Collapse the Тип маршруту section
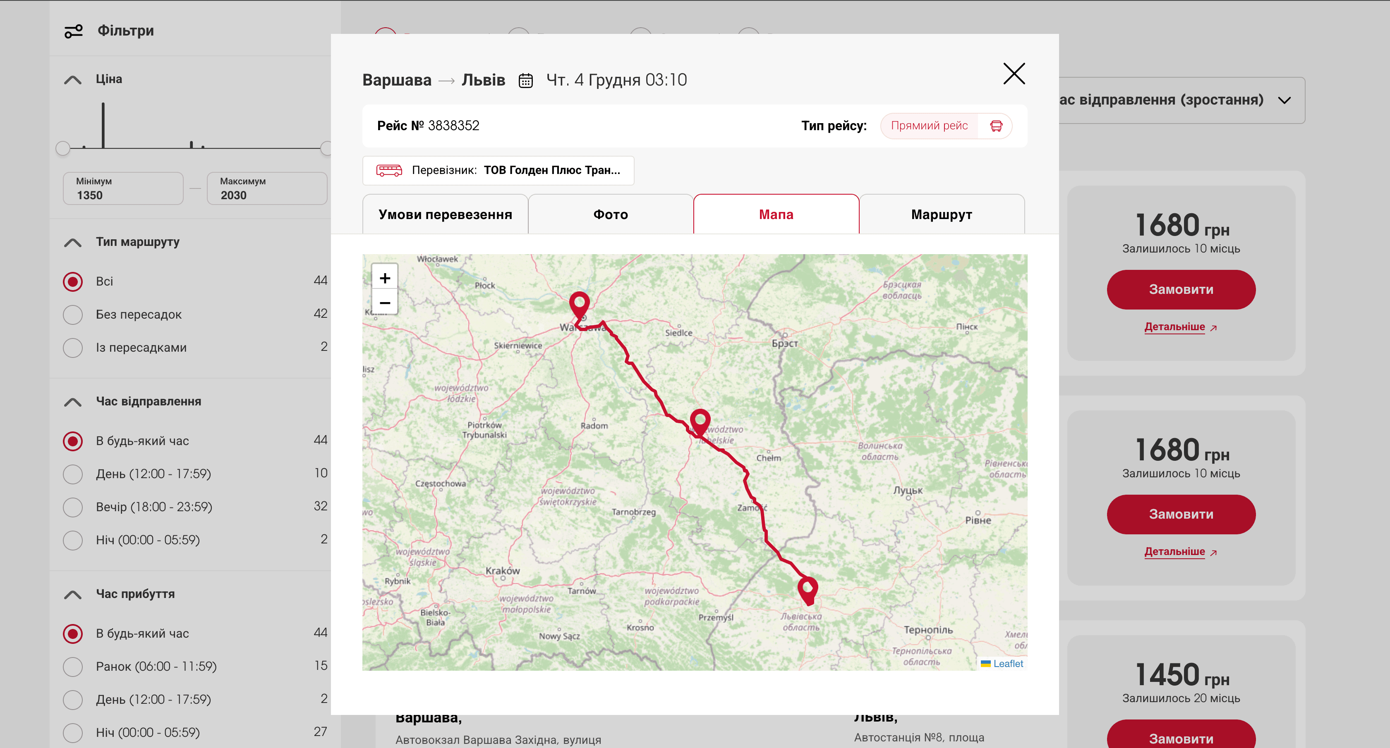 (x=73, y=242)
